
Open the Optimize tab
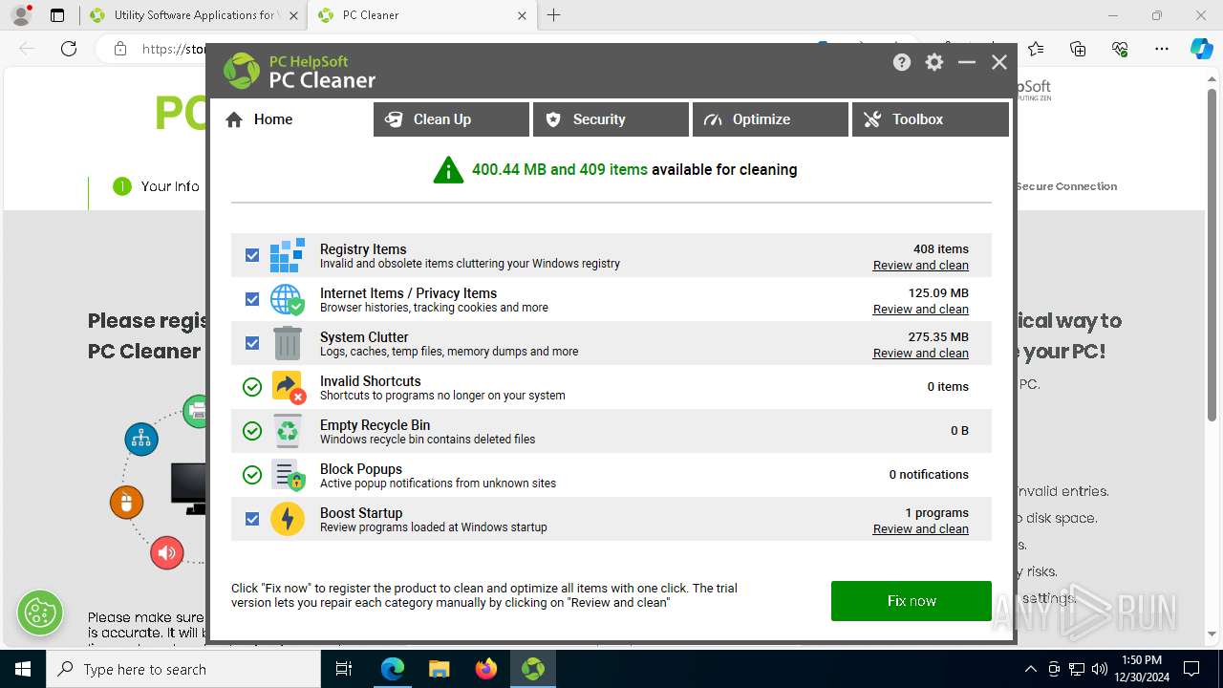pyautogui.click(x=770, y=119)
